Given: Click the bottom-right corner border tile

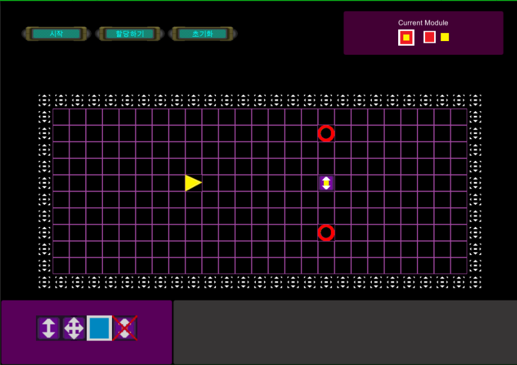Looking at the screenshot, I should (x=475, y=282).
